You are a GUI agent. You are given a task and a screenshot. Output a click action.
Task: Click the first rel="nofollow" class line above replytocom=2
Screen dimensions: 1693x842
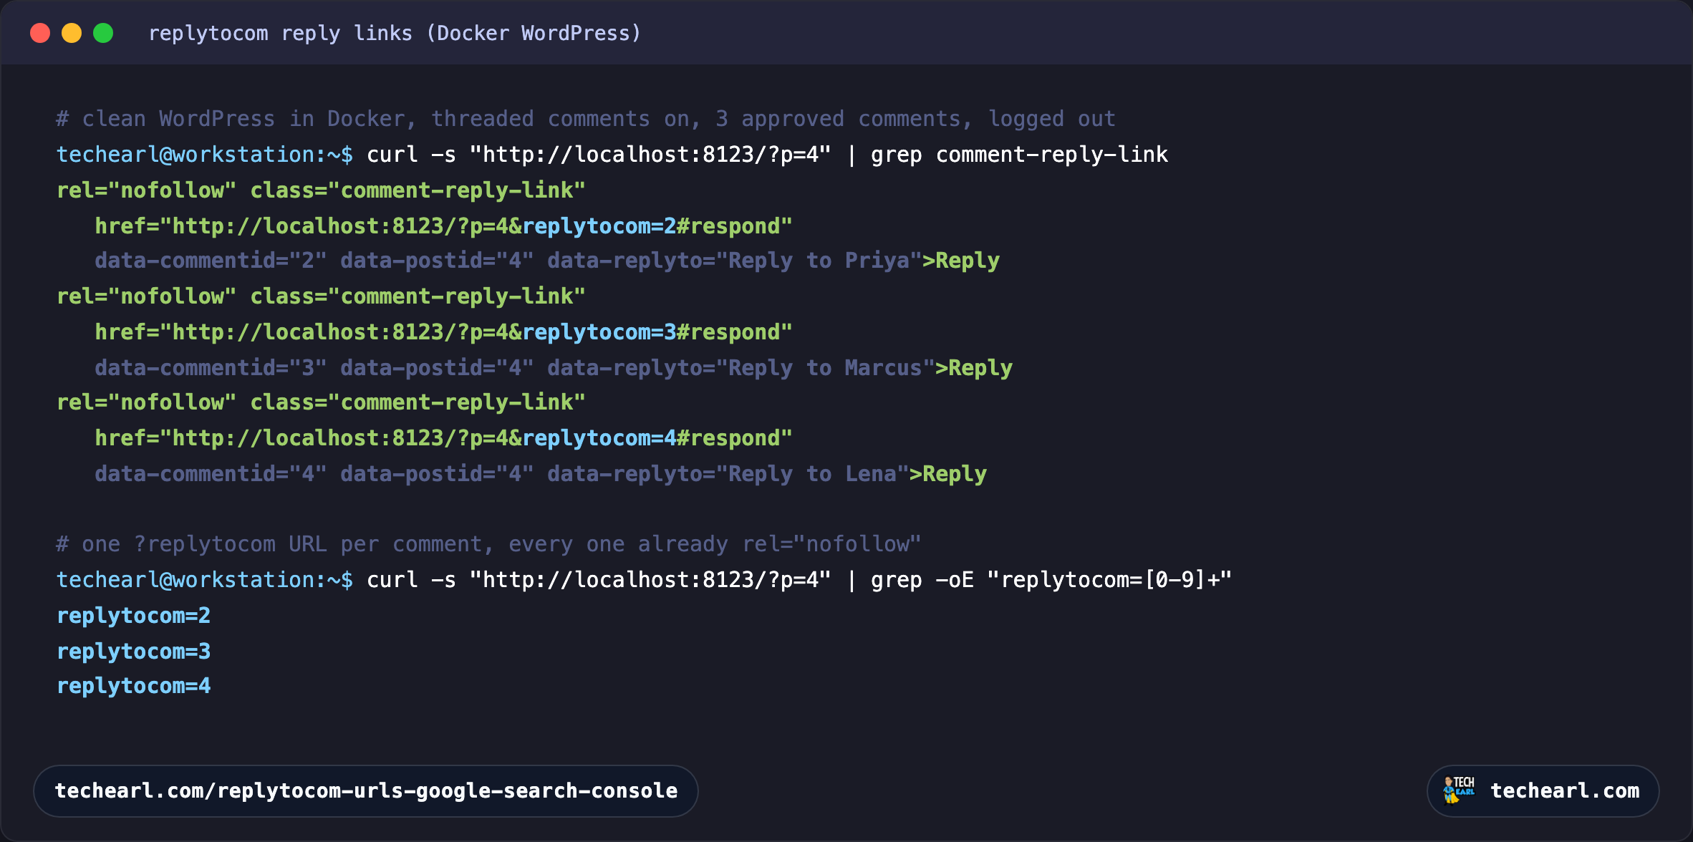coord(321,190)
